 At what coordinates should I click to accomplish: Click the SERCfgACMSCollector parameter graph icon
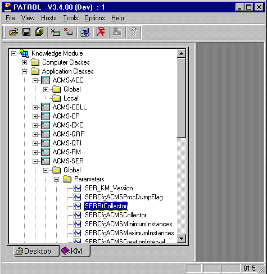point(78,215)
